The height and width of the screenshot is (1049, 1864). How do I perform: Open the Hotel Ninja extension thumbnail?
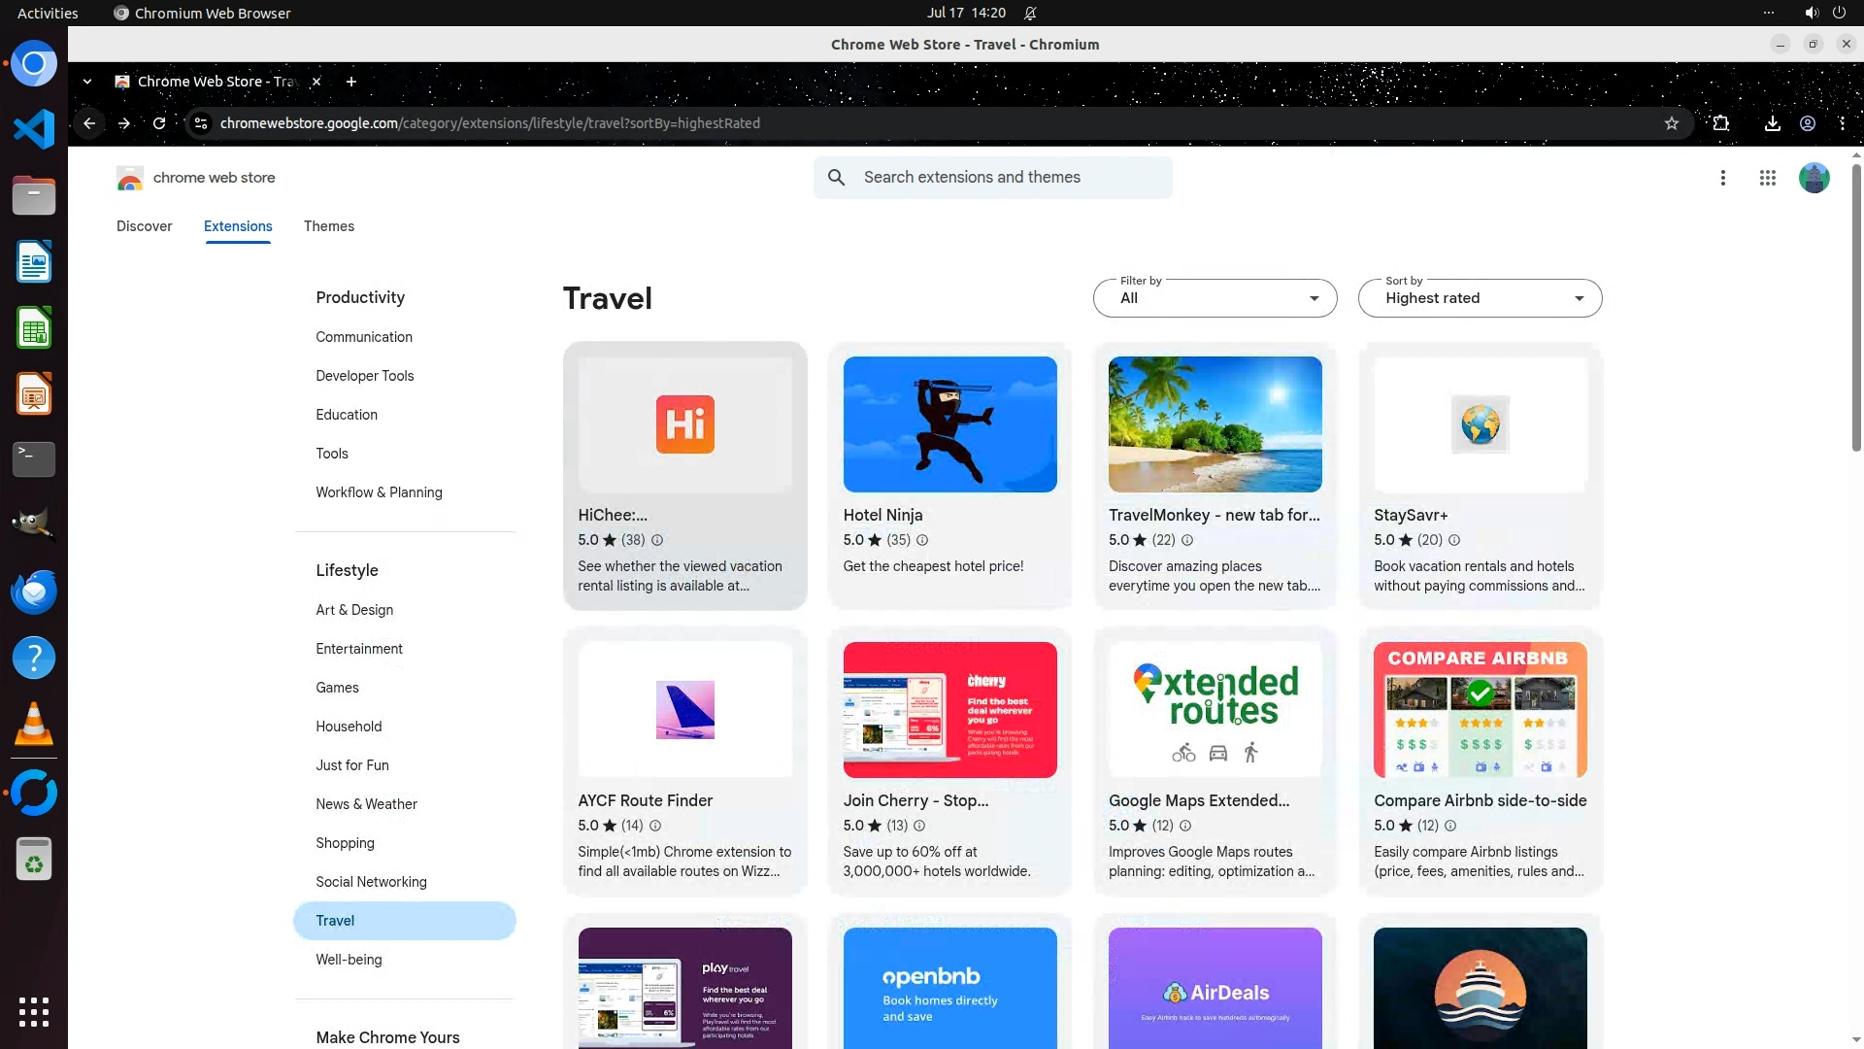(x=949, y=424)
